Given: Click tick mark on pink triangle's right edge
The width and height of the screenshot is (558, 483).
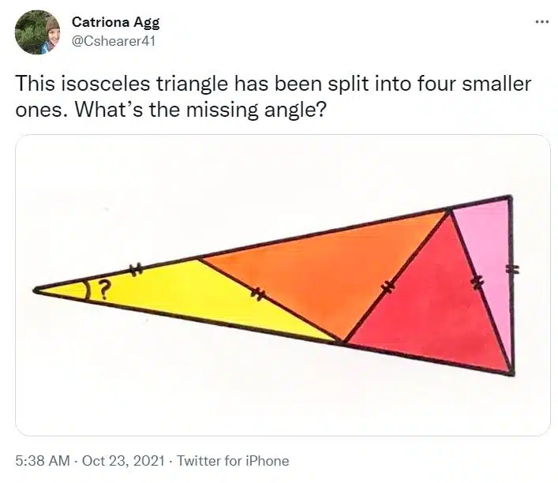Looking at the screenshot, I should click(x=512, y=270).
